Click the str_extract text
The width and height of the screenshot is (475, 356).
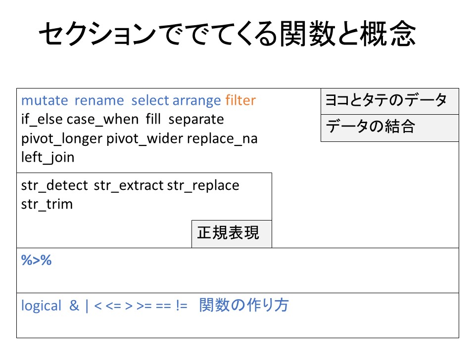128,185
